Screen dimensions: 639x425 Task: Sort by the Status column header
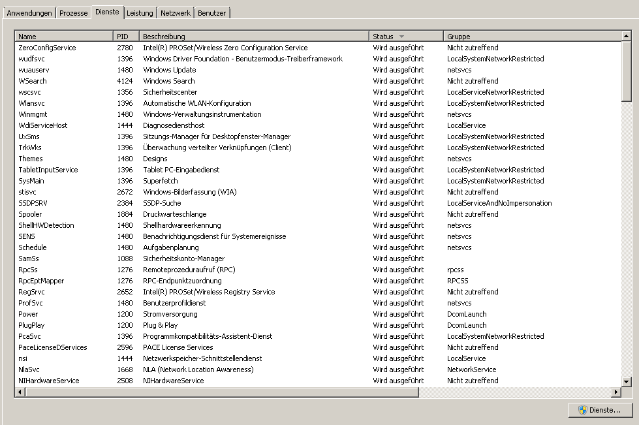tap(406, 37)
